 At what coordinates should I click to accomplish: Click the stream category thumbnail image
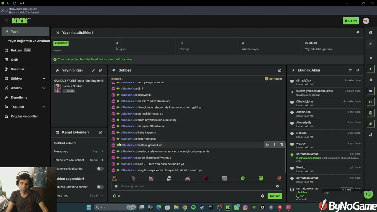pos(57,89)
